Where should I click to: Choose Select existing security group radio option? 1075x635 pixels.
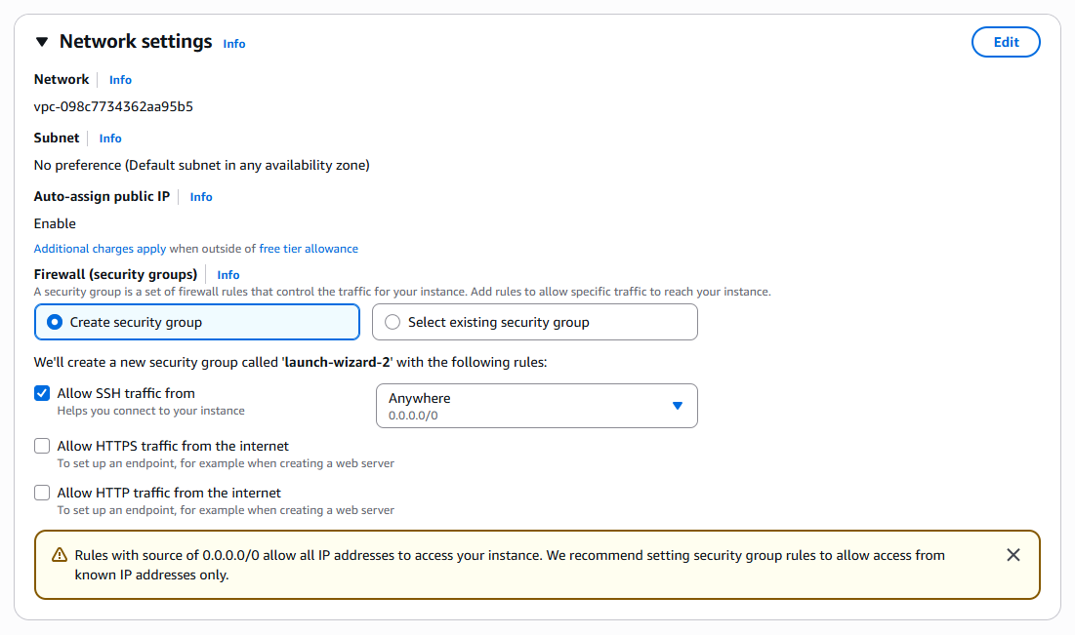(x=393, y=322)
